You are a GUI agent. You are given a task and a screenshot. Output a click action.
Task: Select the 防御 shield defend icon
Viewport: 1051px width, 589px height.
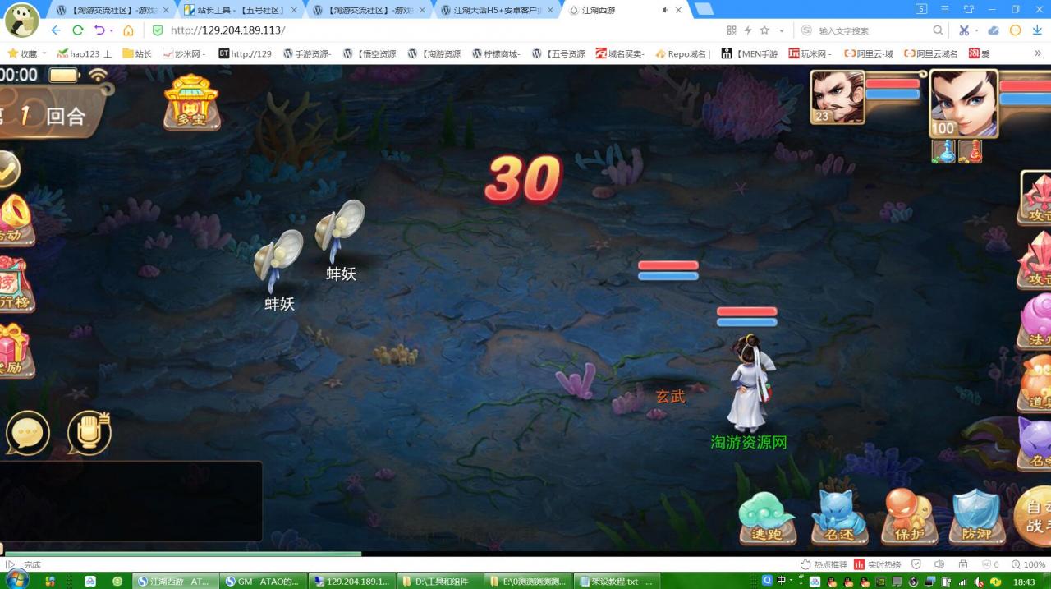point(976,518)
